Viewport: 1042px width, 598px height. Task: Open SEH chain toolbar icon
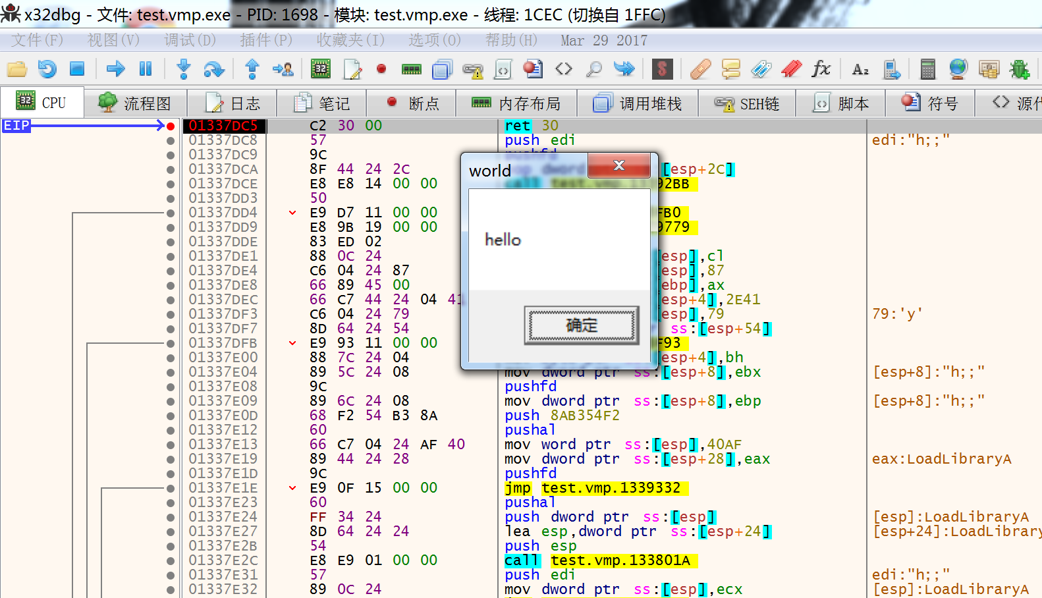coord(472,69)
